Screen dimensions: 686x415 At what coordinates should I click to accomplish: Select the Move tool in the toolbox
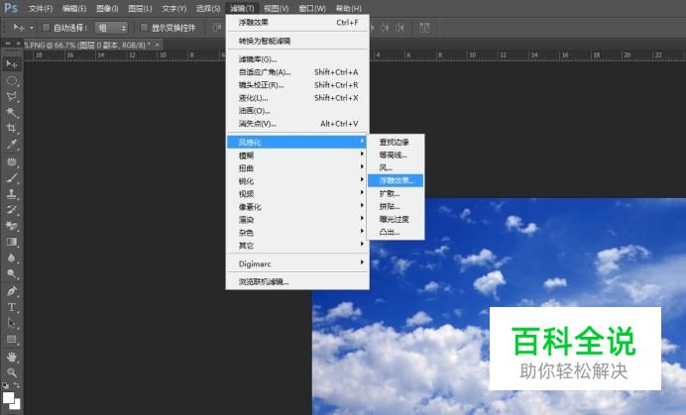click(11, 64)
